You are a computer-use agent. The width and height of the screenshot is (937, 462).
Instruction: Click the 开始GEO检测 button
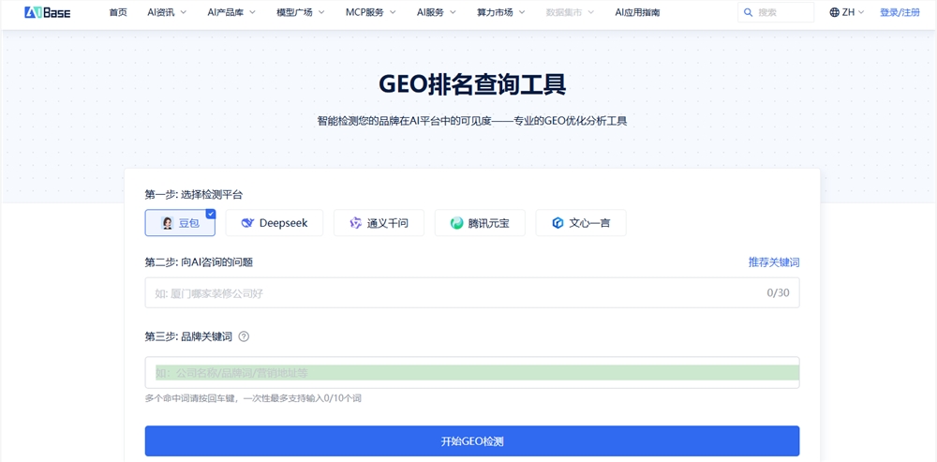(x=471, y=440)
